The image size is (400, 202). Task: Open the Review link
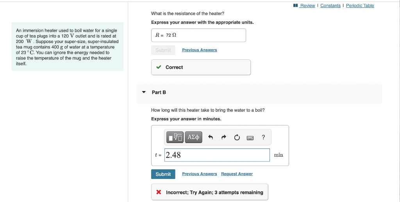tap(307, 5)
